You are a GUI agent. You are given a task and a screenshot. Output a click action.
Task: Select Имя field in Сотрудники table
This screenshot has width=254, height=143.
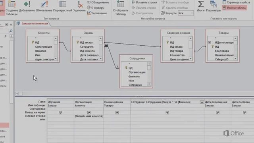[131, 81]
